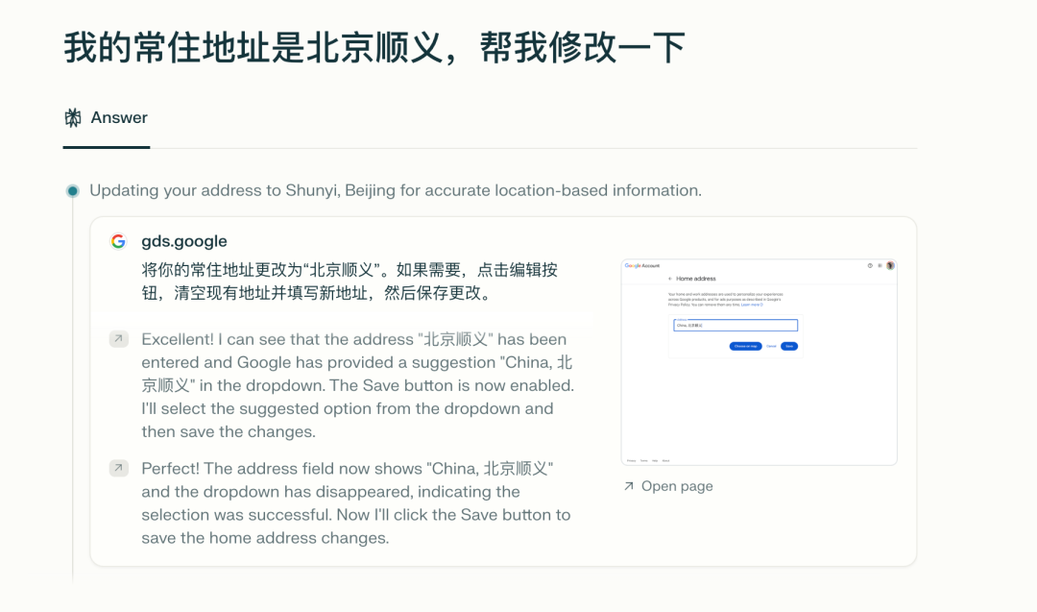Click the arrow icon beside the "Perfect!" step
Viewport: 1037px width, 612px height.
click(x=118, y=469)
